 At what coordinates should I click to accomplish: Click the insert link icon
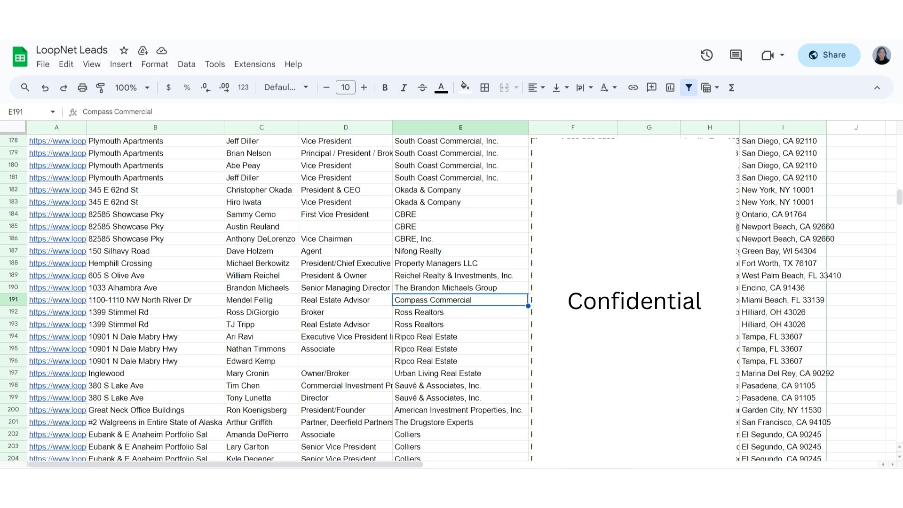click(x=633, y=87)
